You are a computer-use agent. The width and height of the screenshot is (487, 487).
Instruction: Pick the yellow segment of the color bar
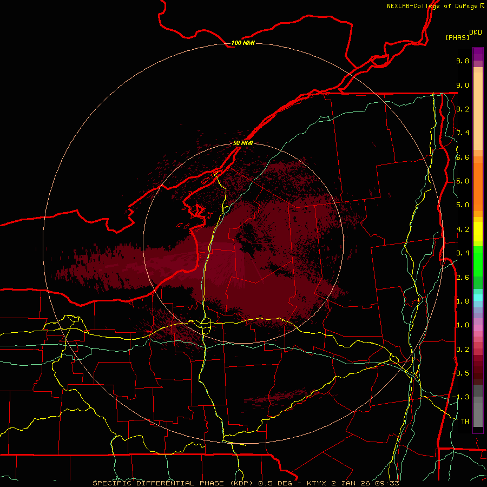coord(478,232)
